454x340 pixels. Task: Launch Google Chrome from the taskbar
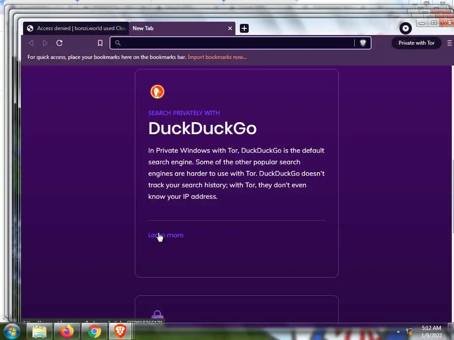pyautogui.click(x=94, y=331)
